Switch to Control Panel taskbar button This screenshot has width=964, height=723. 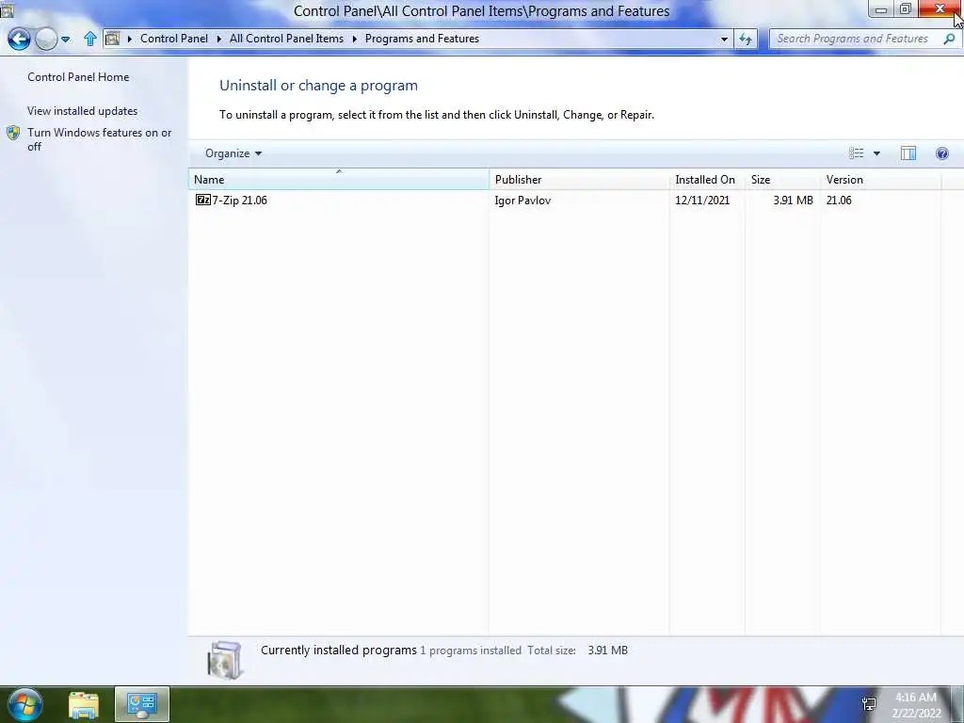coord(142,704)
